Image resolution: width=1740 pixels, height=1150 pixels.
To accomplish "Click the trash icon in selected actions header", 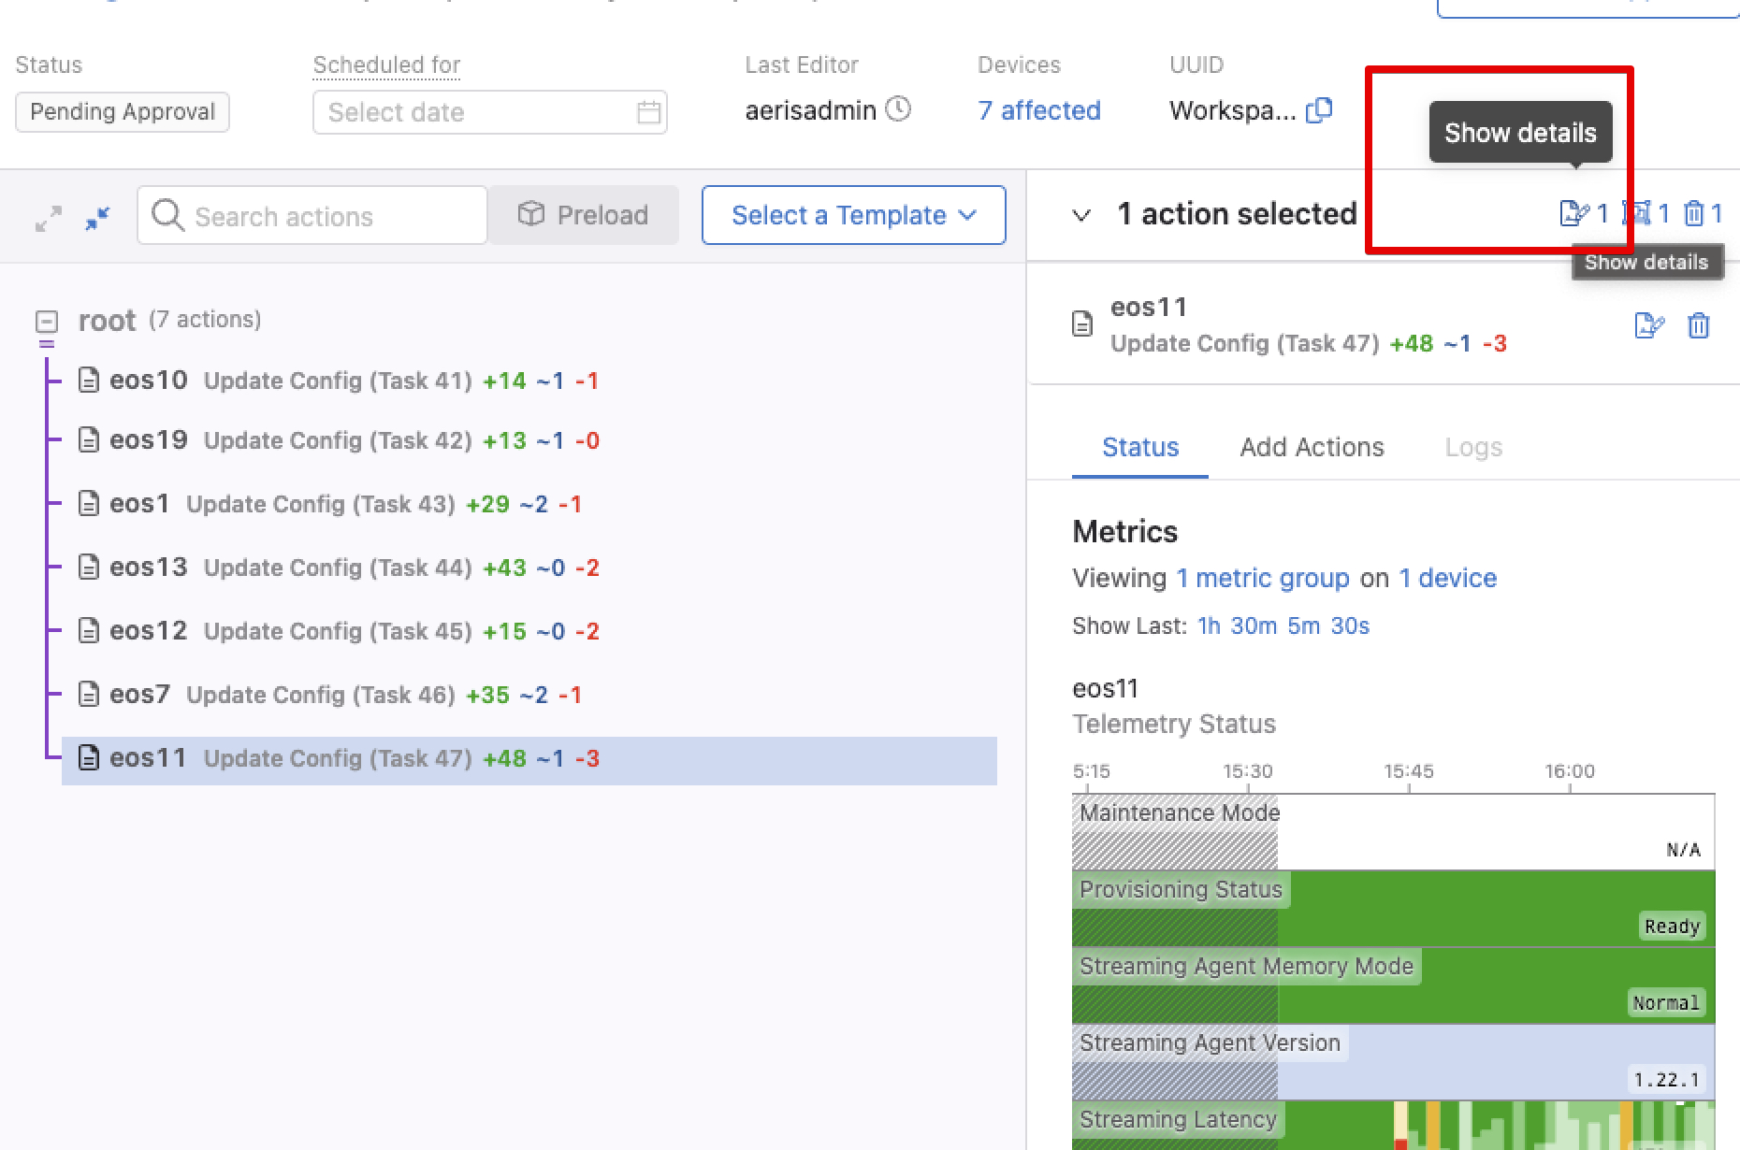I will point(1693,214).
